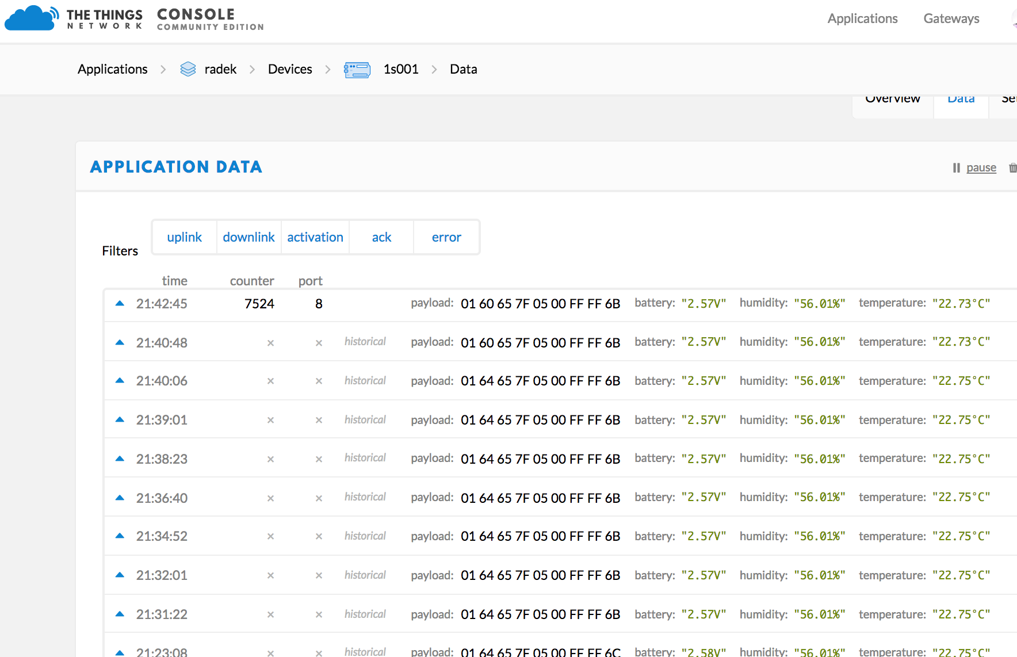Click the radek application layers icon
The image size is (1017, 657).
[x=188, y=69]
